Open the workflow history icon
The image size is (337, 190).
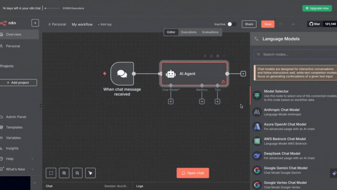(x=281, y=24)
